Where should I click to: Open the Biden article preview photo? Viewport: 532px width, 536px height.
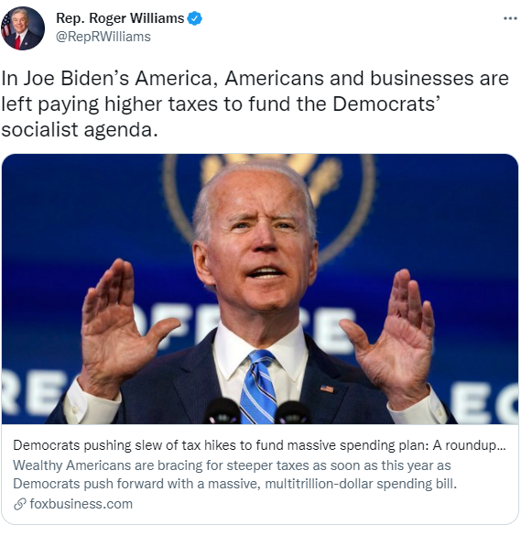click(260, 290)
